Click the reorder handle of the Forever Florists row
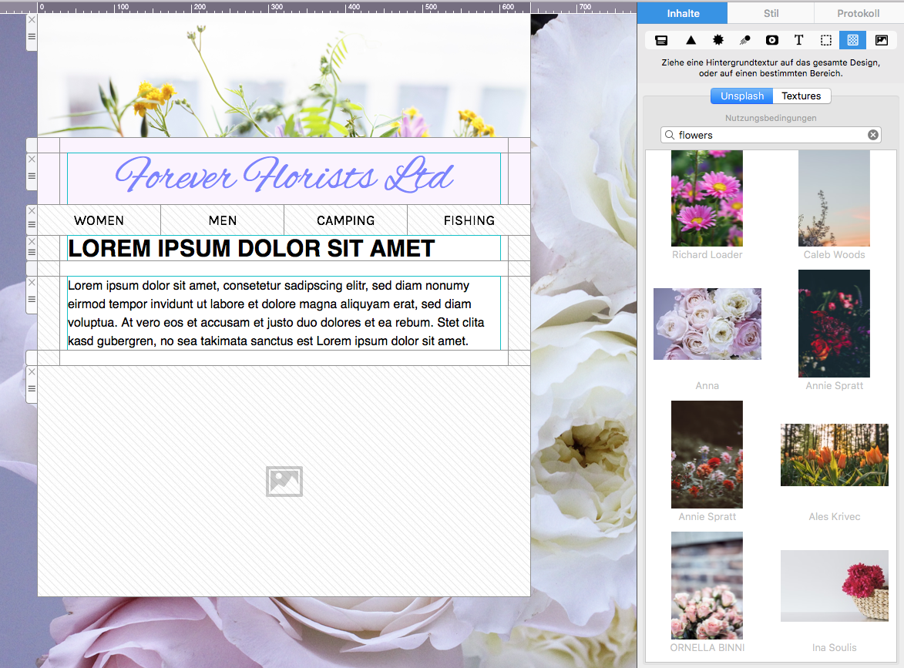The height and width of the screenshot is (668, 904). [32, 176]
